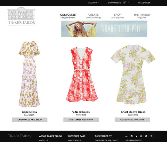Viewport: 167px width, 142px height.
Task: Open the shopping bag icon
Action: (124, 2)
